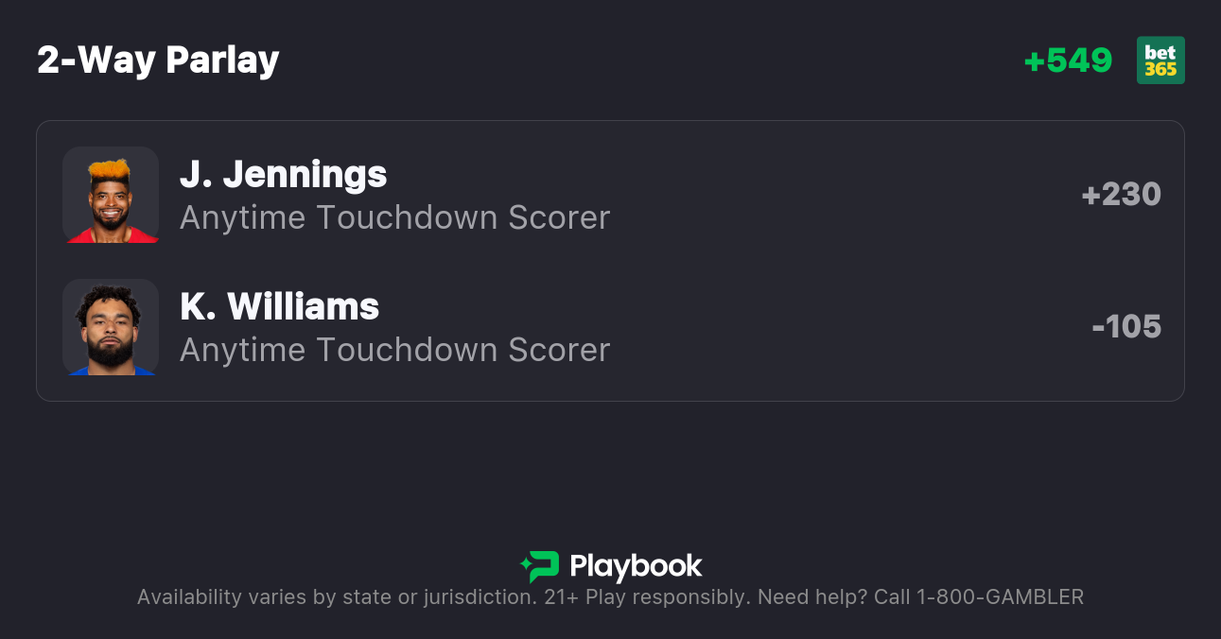The image size is (1221, 639).
Task: Click Jennings' Anytime Touchdown Scorer market label
Action: point(394,217)
